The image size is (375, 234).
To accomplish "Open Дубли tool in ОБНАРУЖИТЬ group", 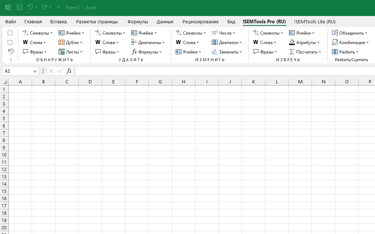I will click(x=71, y=43).
